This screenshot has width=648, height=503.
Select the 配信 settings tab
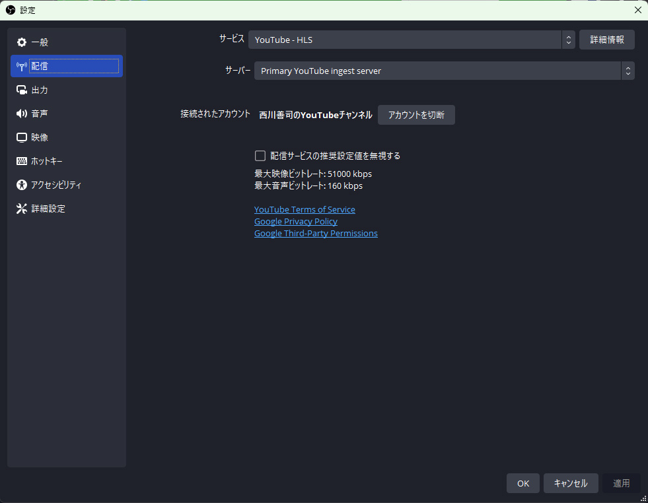click(67, 66)
